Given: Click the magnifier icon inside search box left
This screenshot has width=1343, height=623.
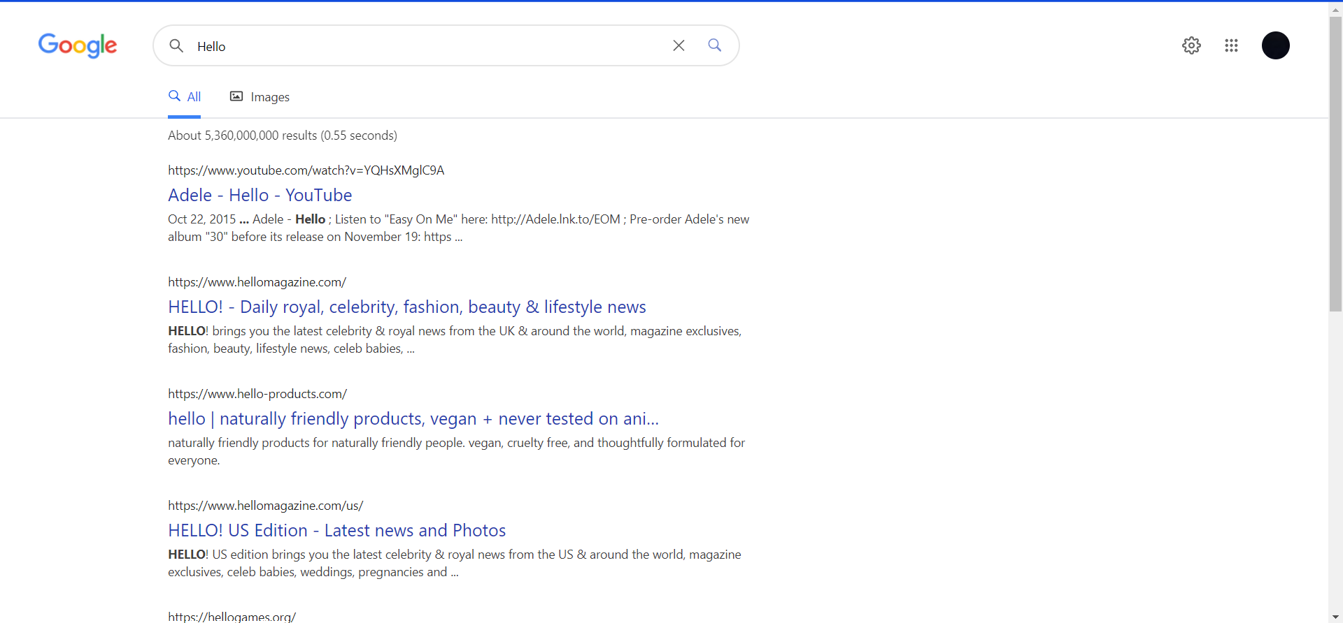Looking at the screenshot, I should (x=176, y=45).
